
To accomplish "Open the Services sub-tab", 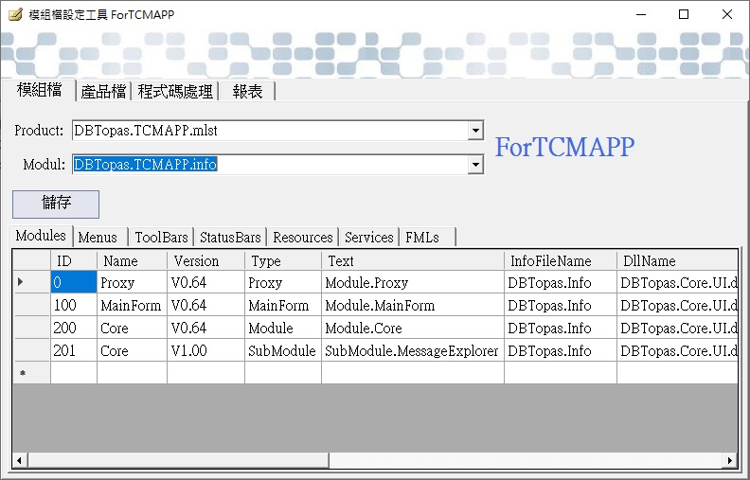I will [x=368, y=237].
